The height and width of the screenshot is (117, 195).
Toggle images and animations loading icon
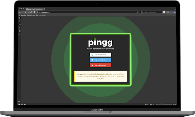pyautogui.click(x=151, y=104)
